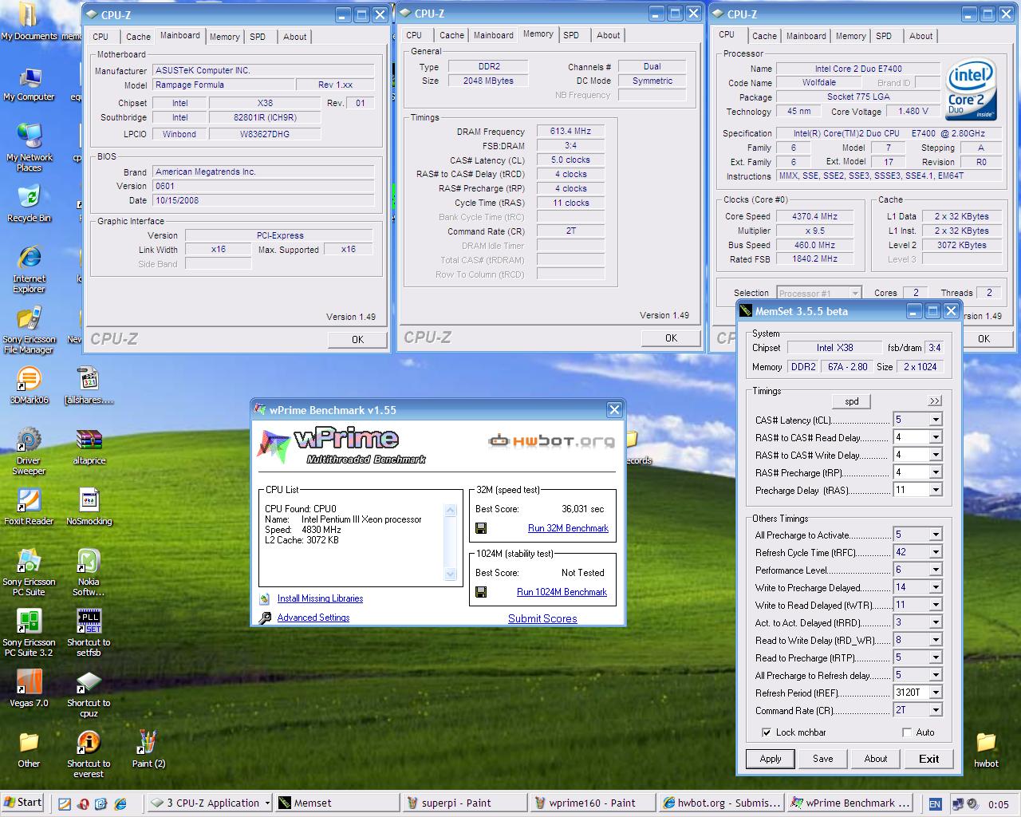1021x817 pixels.
Task: Open the Other folder on the desktop
Action: [x=29, y=749]
